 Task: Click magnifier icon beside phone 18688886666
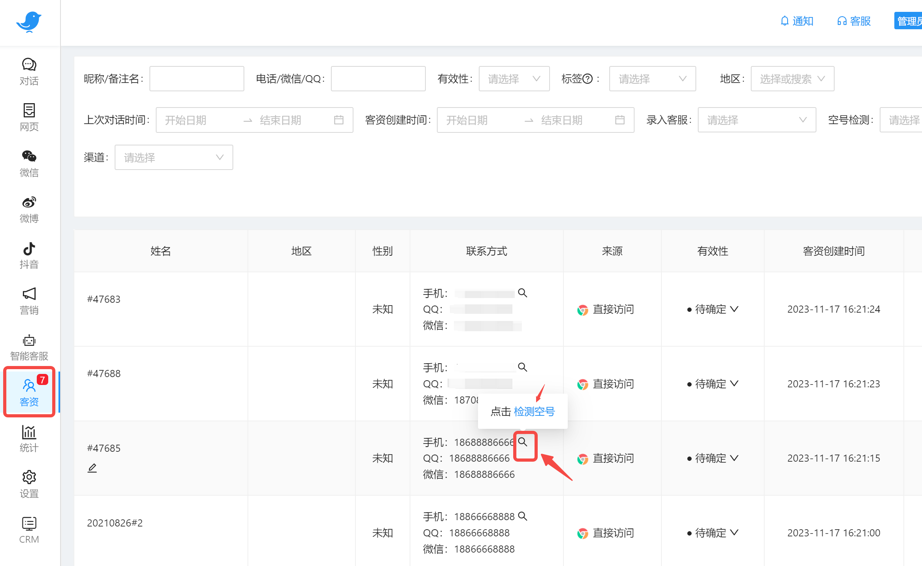point(523,442)
